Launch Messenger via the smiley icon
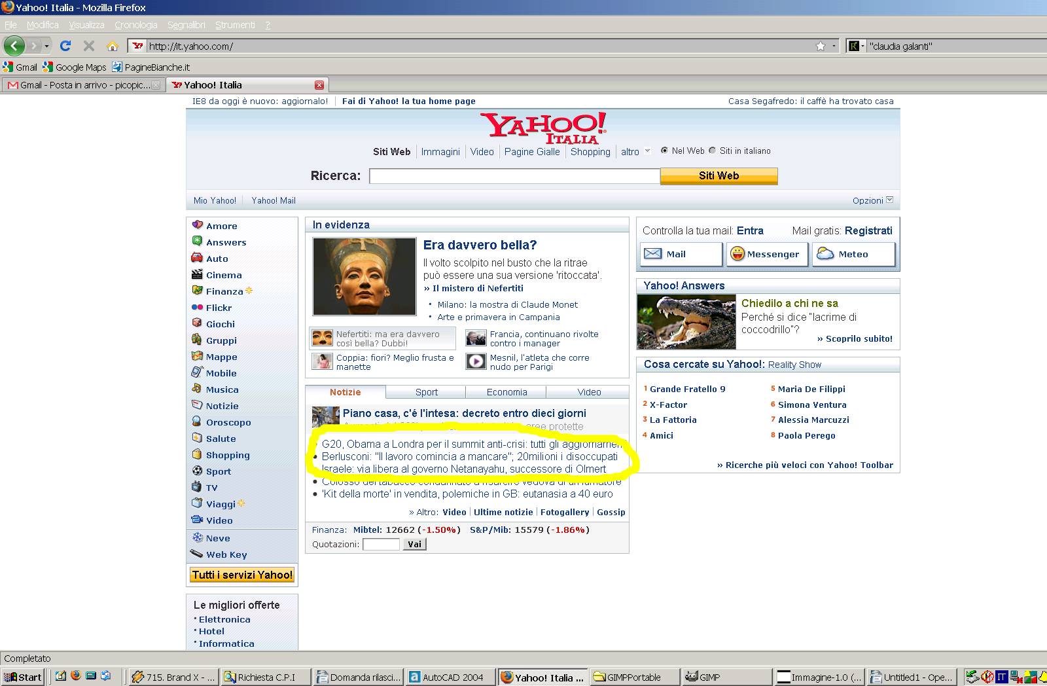 point(737,254)
